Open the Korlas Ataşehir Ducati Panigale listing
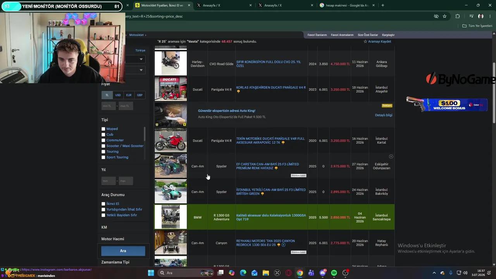496x279 pixels. pyautogui.click(x=271, y=88)
